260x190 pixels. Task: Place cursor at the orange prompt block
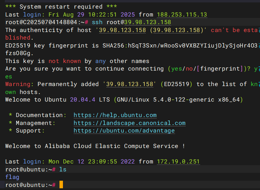(61, 185)
